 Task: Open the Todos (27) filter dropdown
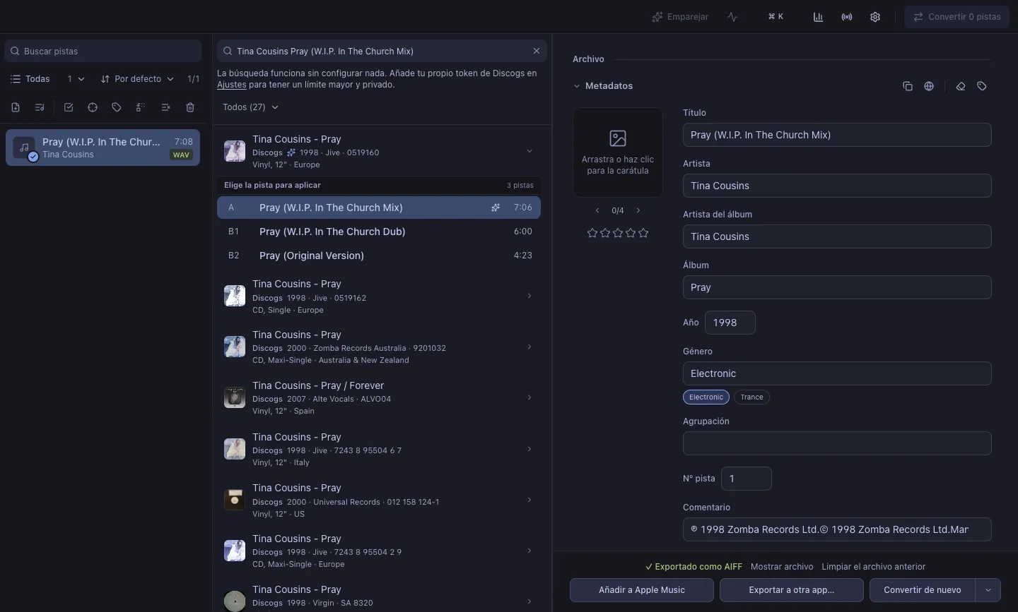(x=251, y=107)
